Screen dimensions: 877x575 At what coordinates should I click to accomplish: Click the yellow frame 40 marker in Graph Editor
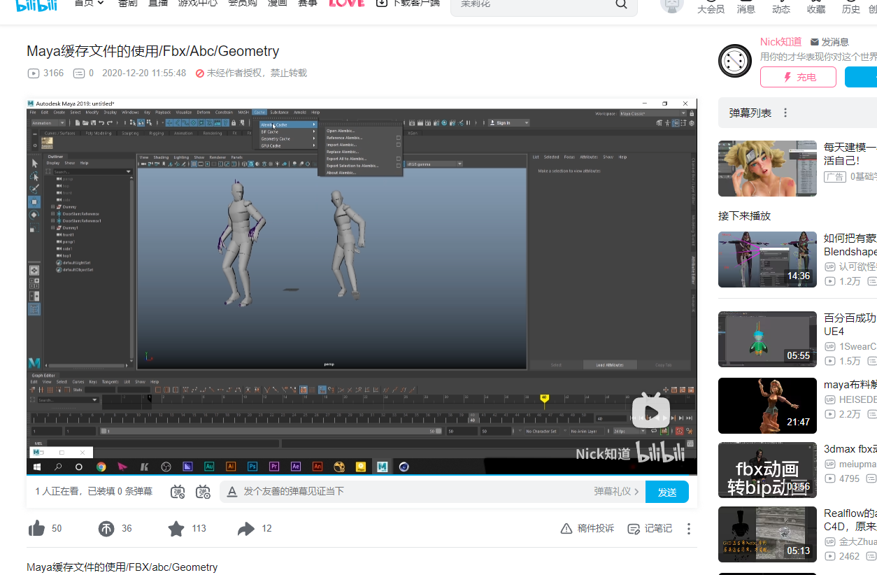point(544,398)
